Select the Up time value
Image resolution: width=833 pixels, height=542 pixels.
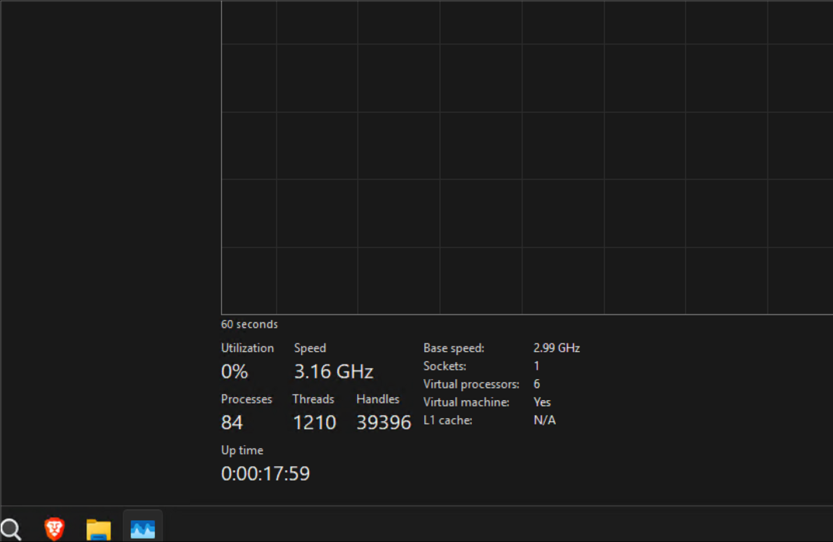pyautogui.click(x=265, y=473)
